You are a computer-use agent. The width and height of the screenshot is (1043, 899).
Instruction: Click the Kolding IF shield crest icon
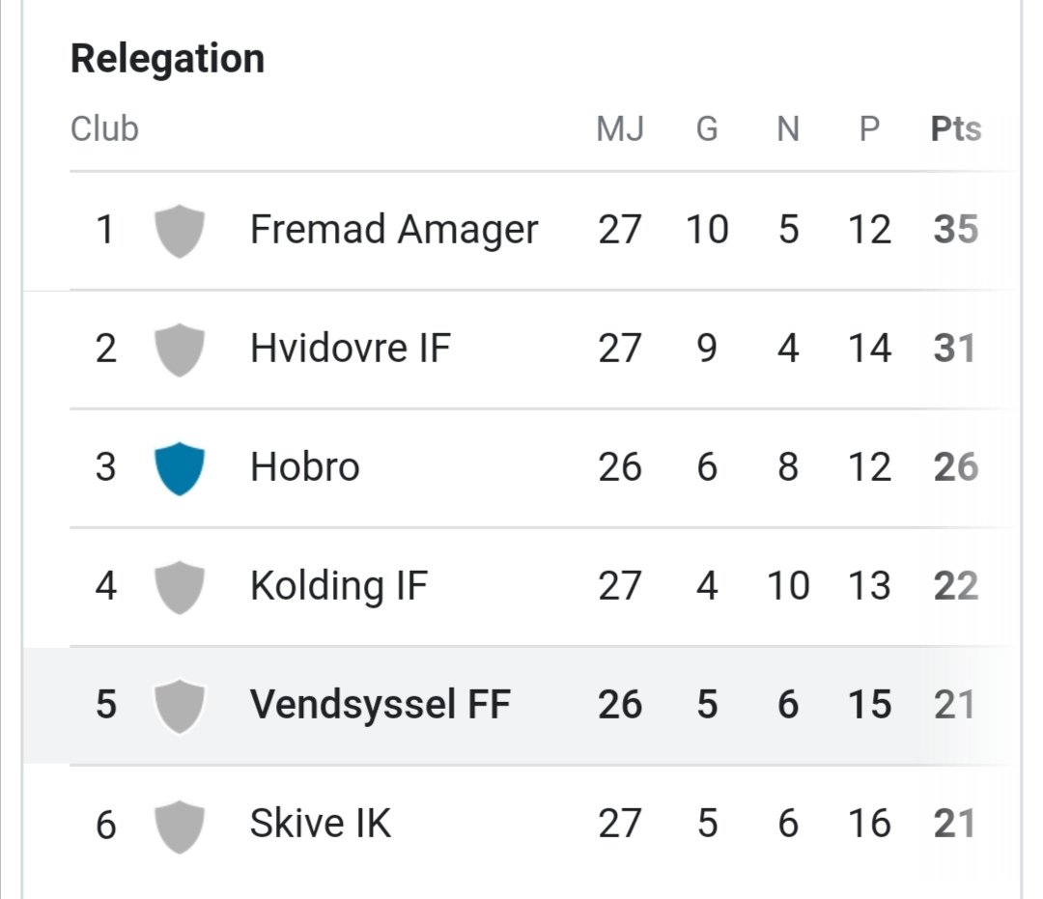pos(179,586)
